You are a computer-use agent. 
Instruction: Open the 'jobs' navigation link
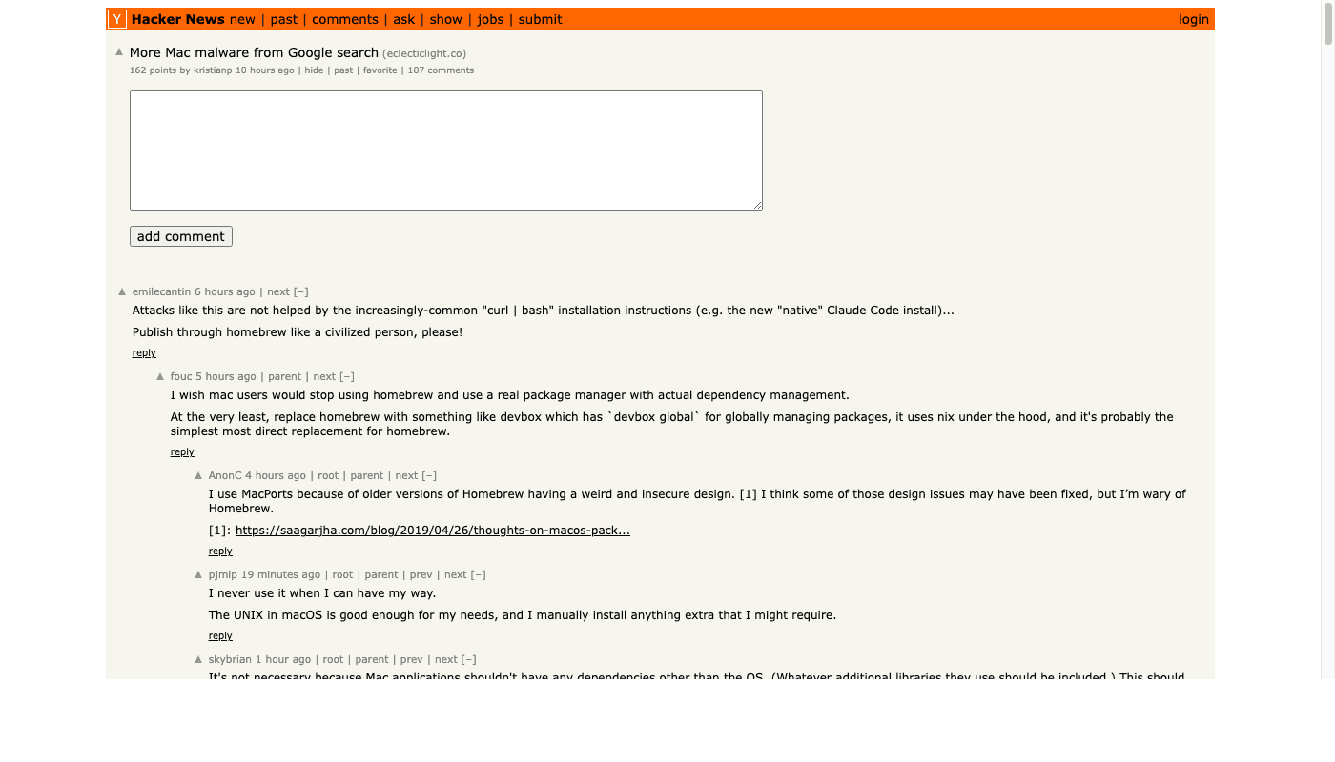point(490,19)
